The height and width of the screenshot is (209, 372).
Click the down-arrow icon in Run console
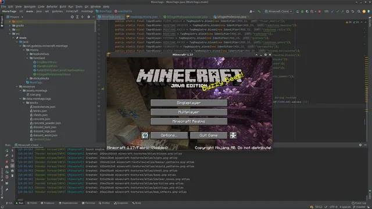[12, 156]
